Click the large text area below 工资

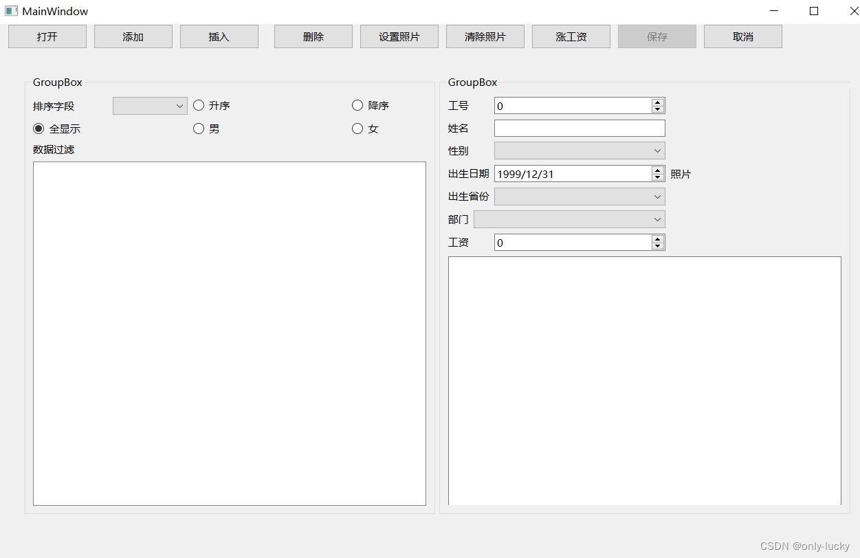point(645,381)
